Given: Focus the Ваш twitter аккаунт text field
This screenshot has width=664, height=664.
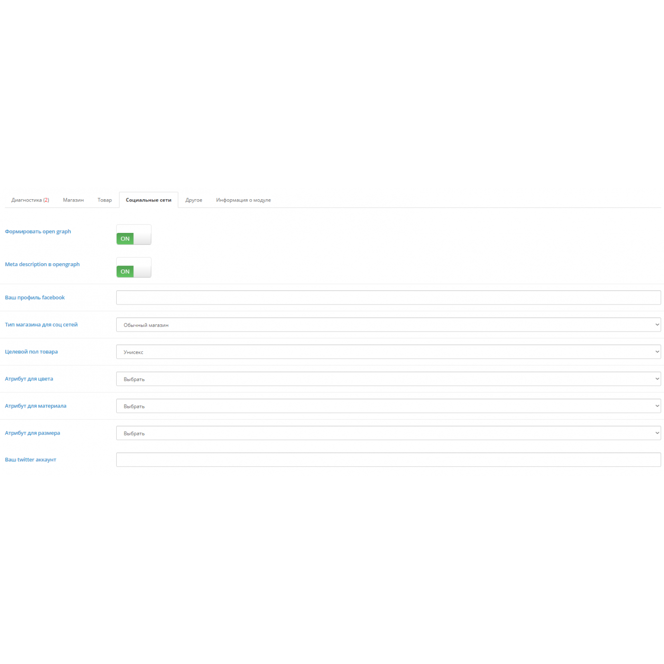Looking at the screenshot, I should [x=388, y=460].
